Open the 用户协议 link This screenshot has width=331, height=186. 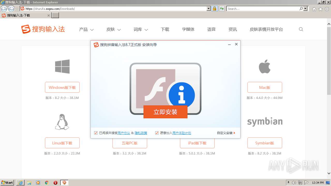click(x=124, y=133)
